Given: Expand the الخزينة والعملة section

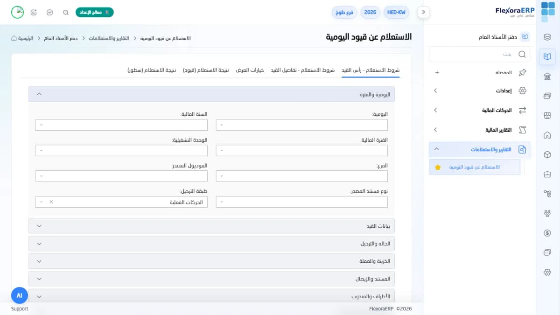Looking at the screenshot, I should click(x=211, y=261).
